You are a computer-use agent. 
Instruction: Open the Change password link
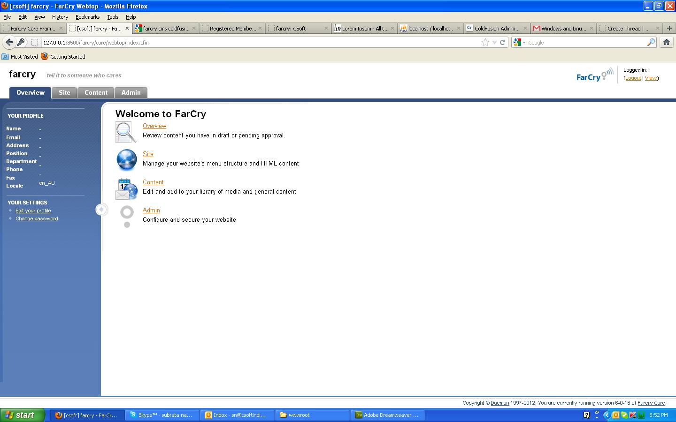pyautogui.click(x=37, y=219)
